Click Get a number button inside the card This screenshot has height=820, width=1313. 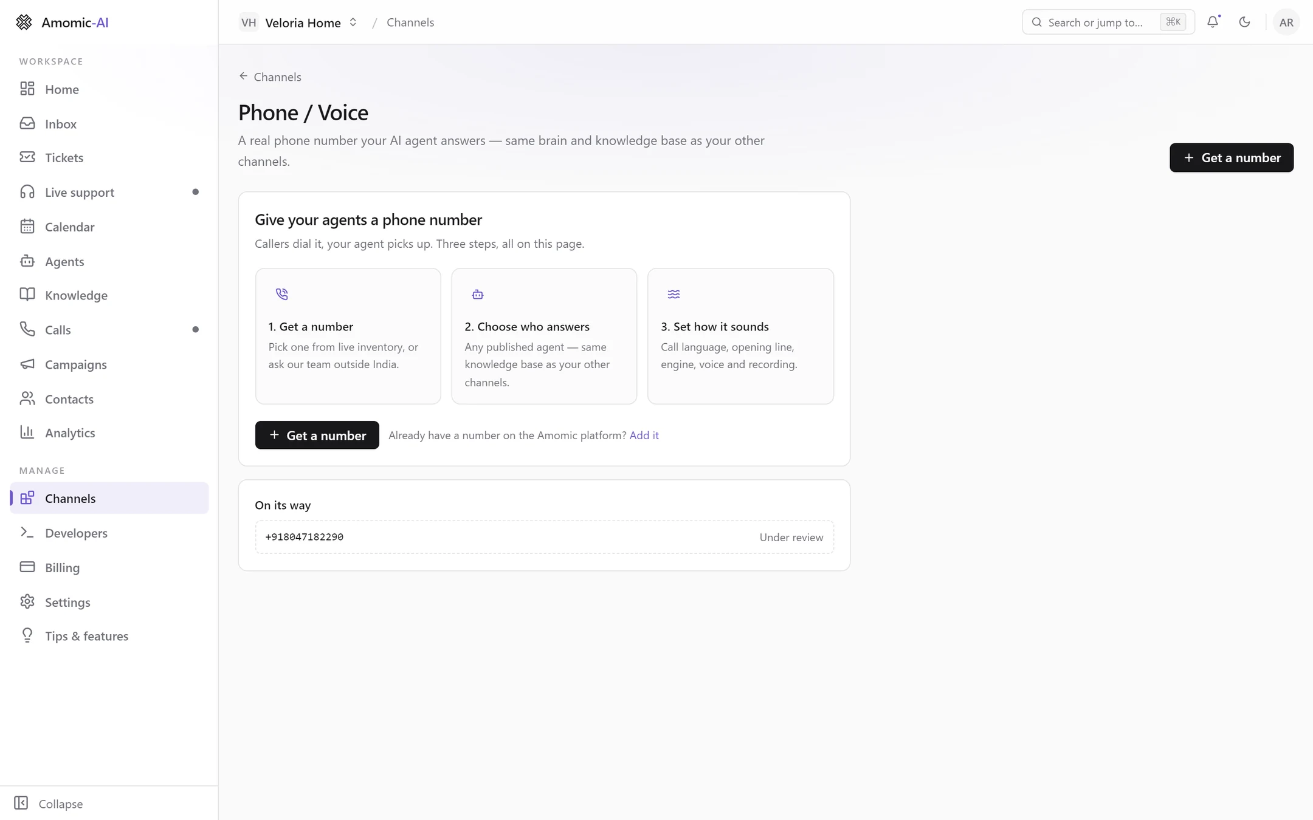coord(317,435)
